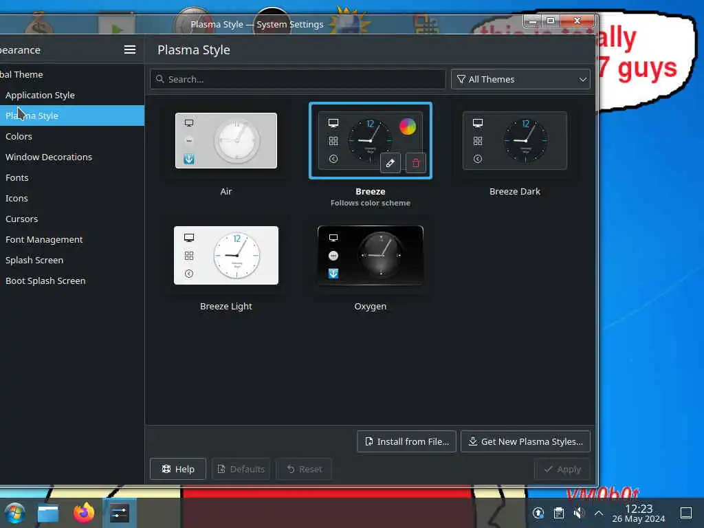Open the clipboard tray icon

[x=558, y=513]
